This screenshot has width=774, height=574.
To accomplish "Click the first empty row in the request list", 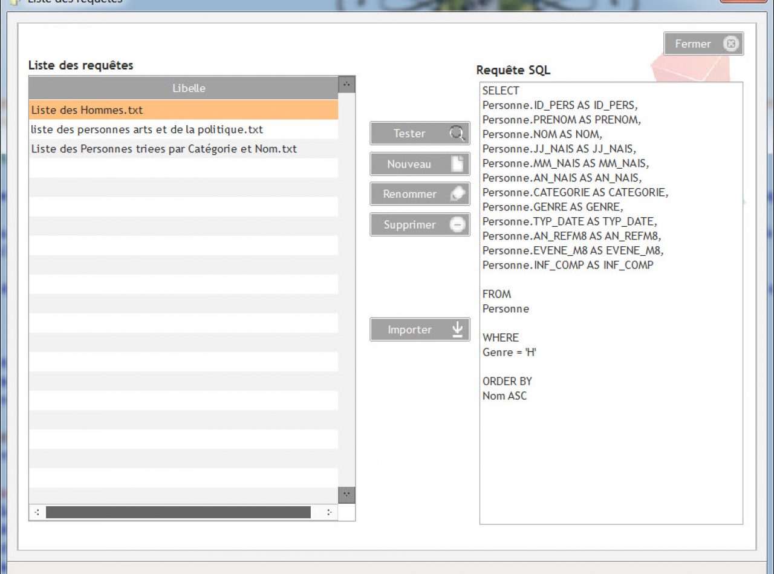I will [x=183, y=168].
